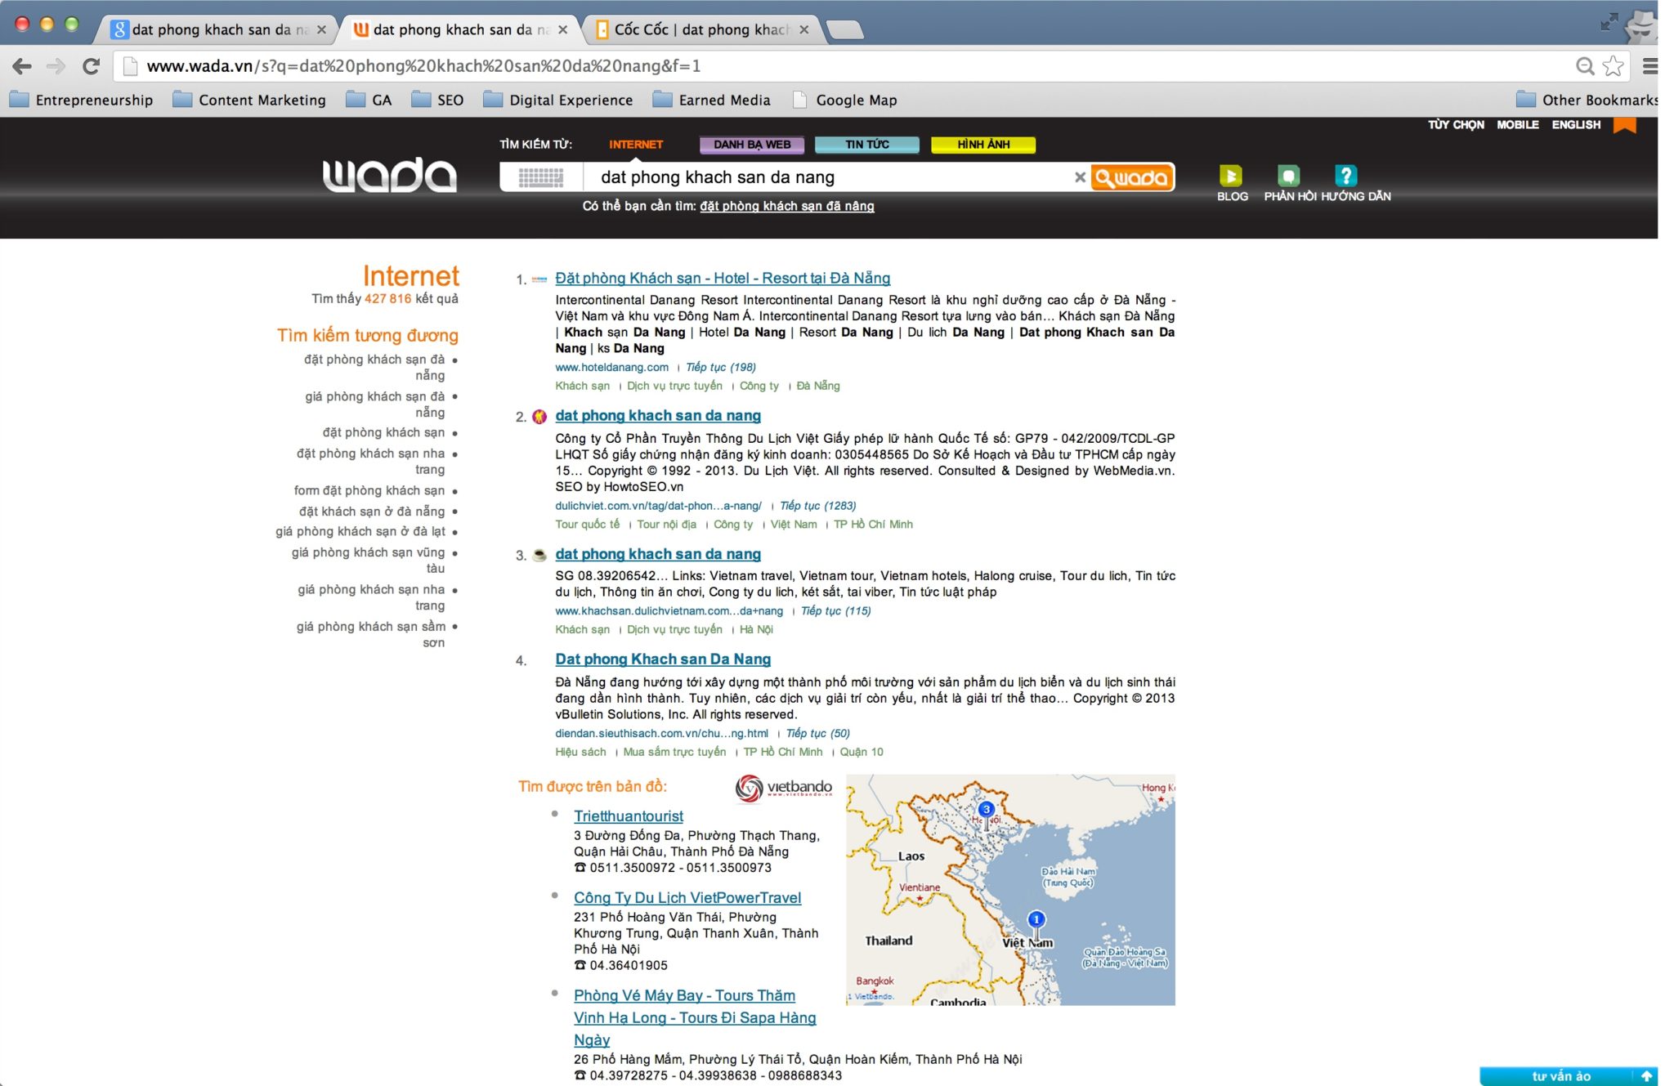Click the browser address bar
The height and width of the screenshot is (1086, 1674).
click(x=842, y=66)
